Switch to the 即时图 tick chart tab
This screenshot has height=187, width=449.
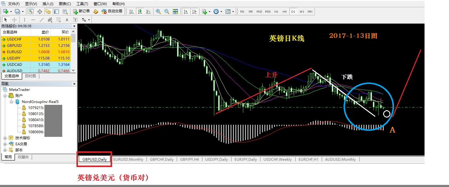31,76
